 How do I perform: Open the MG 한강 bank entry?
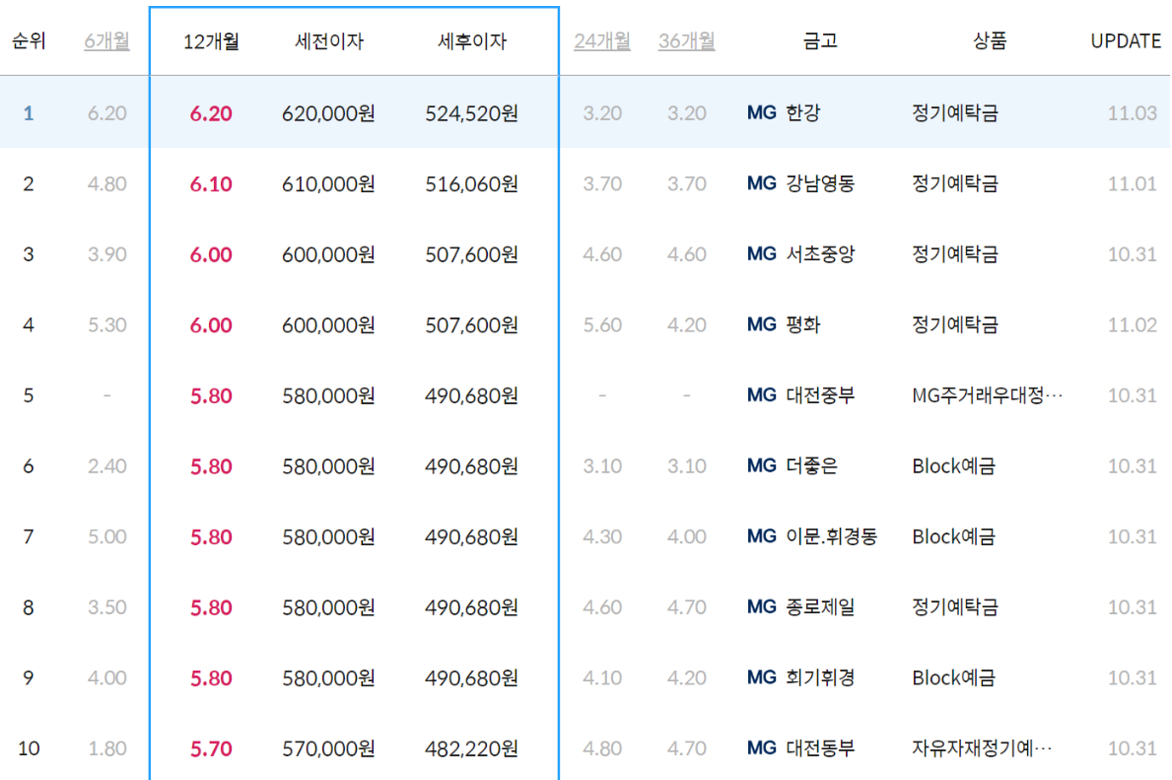pos(784,113)
